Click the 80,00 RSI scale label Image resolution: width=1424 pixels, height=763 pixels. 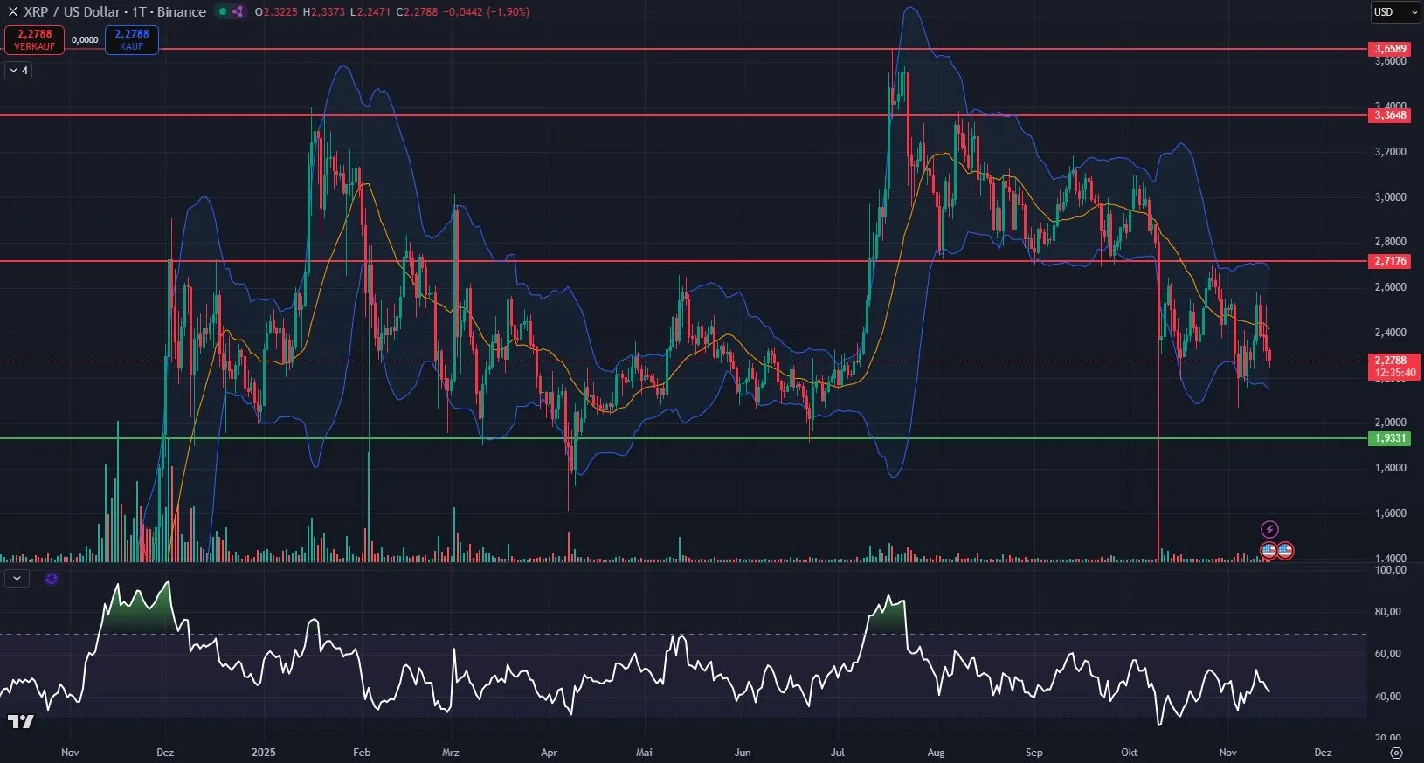[x=1388, y=612]
